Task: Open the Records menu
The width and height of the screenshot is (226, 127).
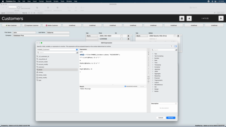Action: [x=49, y=1]
